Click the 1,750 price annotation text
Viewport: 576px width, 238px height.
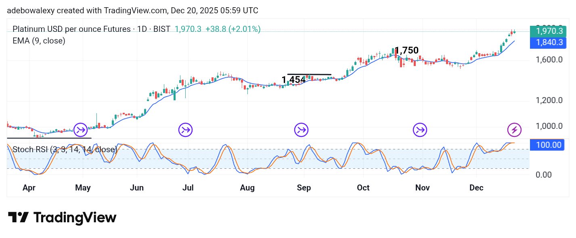406,51
